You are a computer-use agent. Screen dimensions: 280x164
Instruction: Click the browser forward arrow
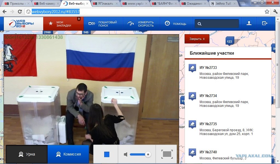tap(12, 12)
